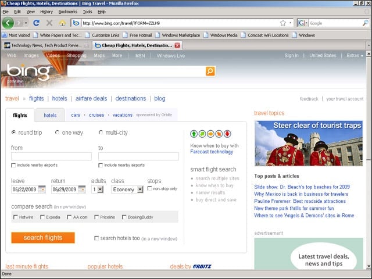Viewport: 372px width, 279px height.
Task: Click the red down-arrow Farecast icon
Action: (227, 134)
